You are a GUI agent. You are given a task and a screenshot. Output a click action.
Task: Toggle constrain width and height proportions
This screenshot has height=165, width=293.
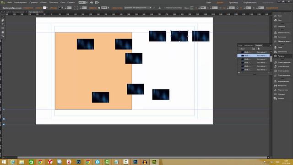coord(238,8)
